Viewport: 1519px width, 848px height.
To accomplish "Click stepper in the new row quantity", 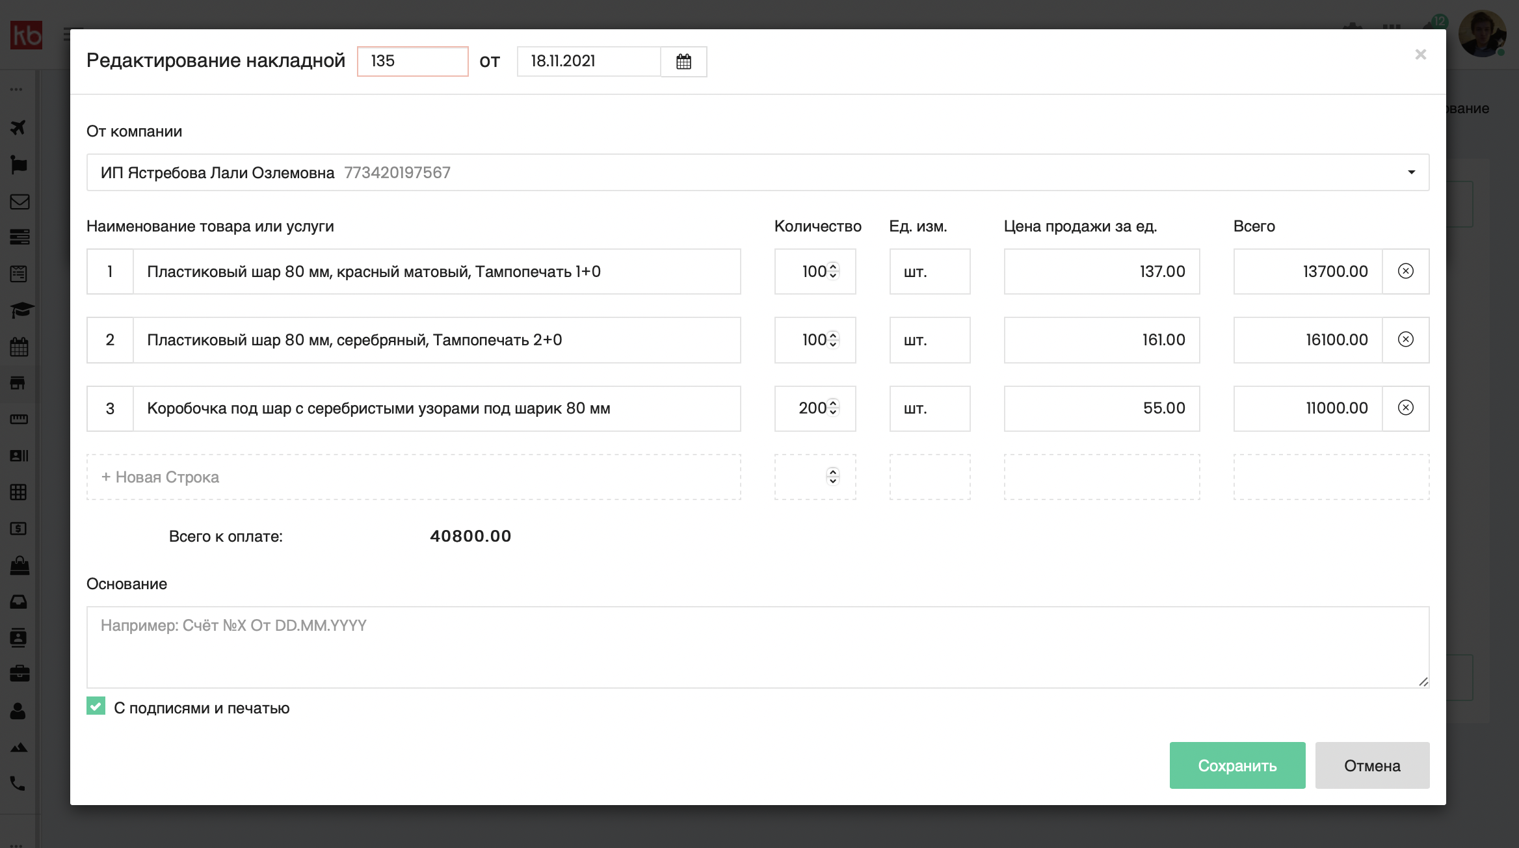I will pos(833,477).
